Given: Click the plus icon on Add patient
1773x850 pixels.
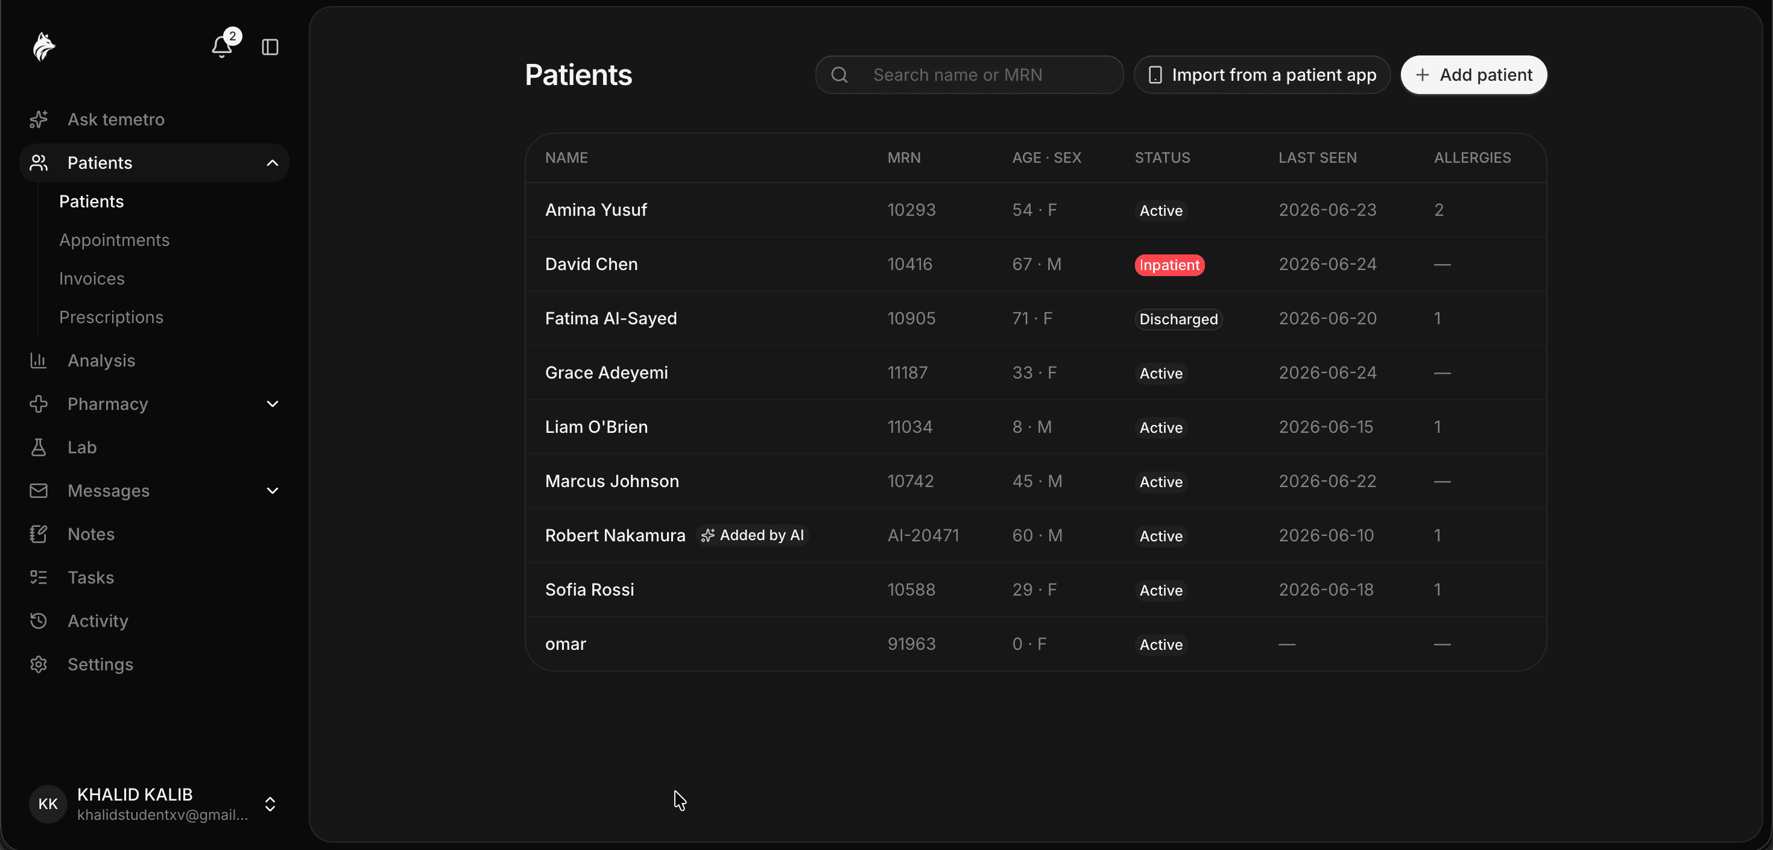Looking at the screenshot, I should pyautogui.click(x=1423, y=75).
